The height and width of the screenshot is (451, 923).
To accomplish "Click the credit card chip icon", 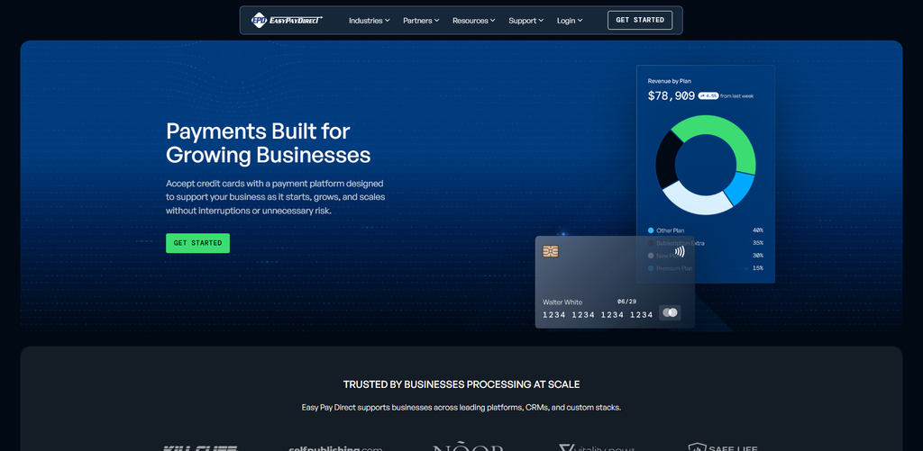I will 551,252.
